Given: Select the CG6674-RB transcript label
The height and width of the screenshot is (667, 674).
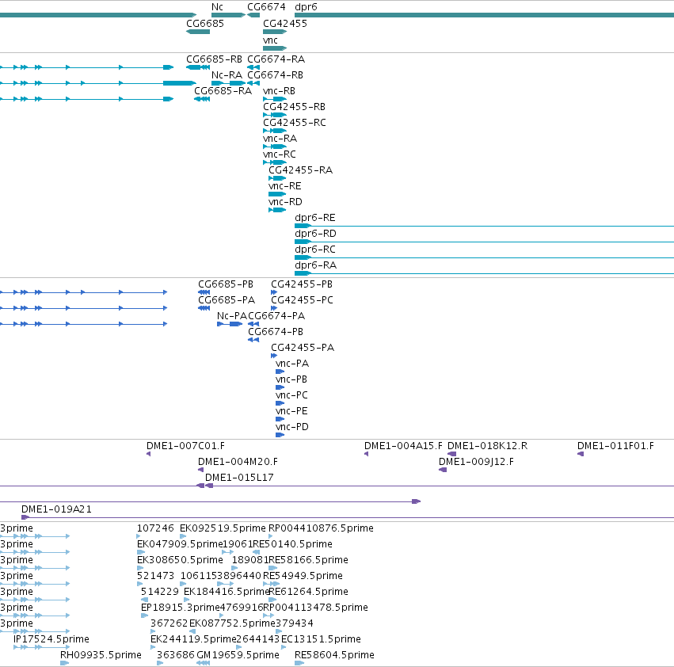Looking at the screenshot, I should point(275,74).
